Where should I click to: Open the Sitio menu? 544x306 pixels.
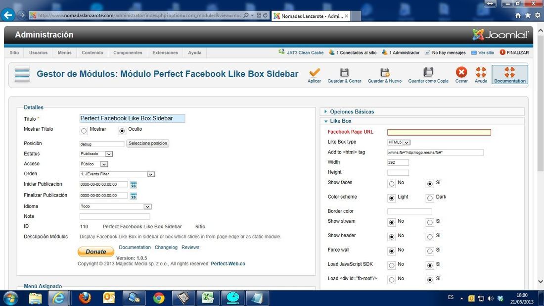(14, 52)
